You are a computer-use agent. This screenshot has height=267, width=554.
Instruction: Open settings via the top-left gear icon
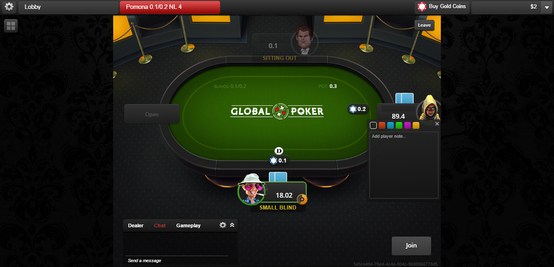click(9, 7)
